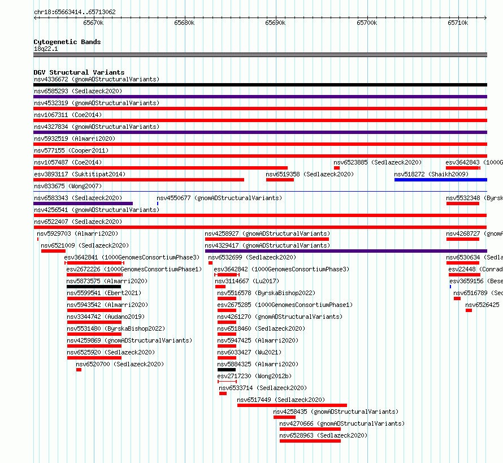This screenshot has height=463, width=503.
Task: Open nsv6518460 (Sedlazeck2020) label
Action: click(261, 328)
